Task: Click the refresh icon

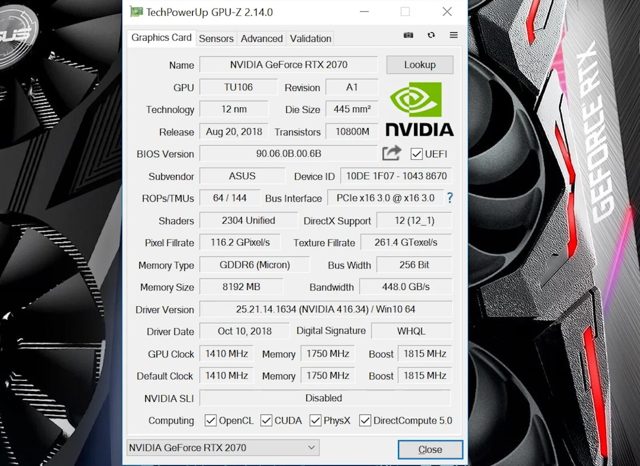Action: [431, 35]
